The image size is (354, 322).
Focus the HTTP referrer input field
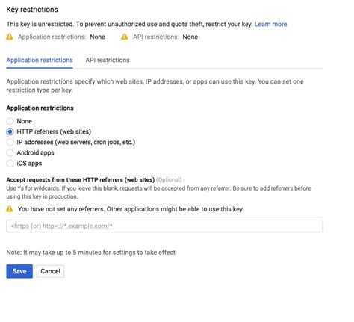click(x=164, y=226)
